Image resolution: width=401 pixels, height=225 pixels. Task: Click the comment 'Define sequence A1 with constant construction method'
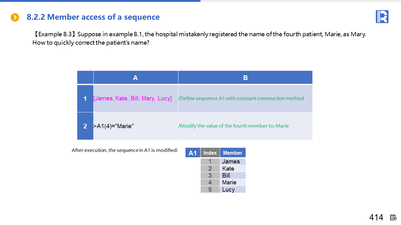coord(241,98)
